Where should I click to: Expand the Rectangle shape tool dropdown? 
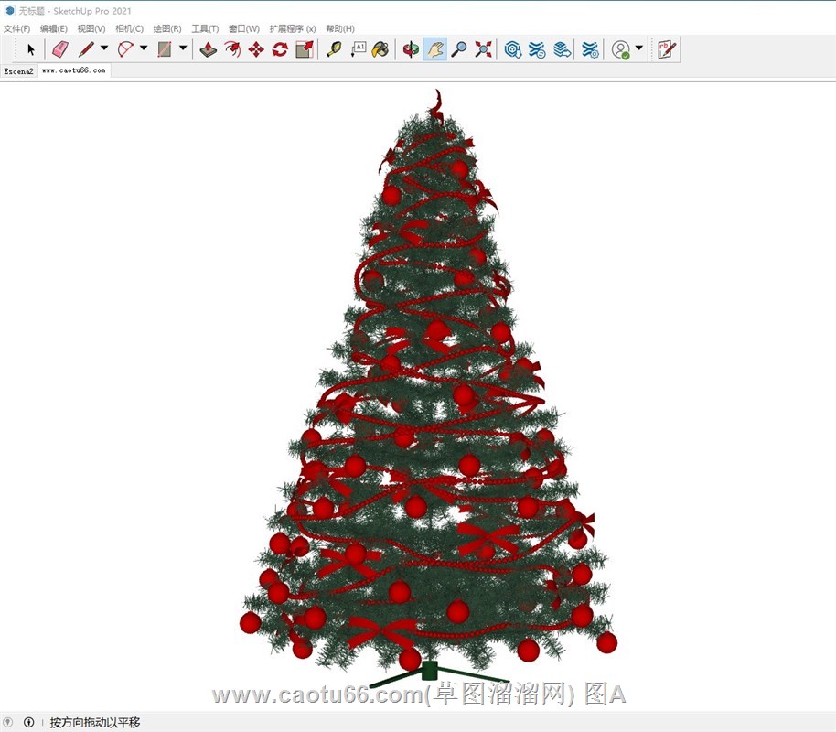[183, 48]
